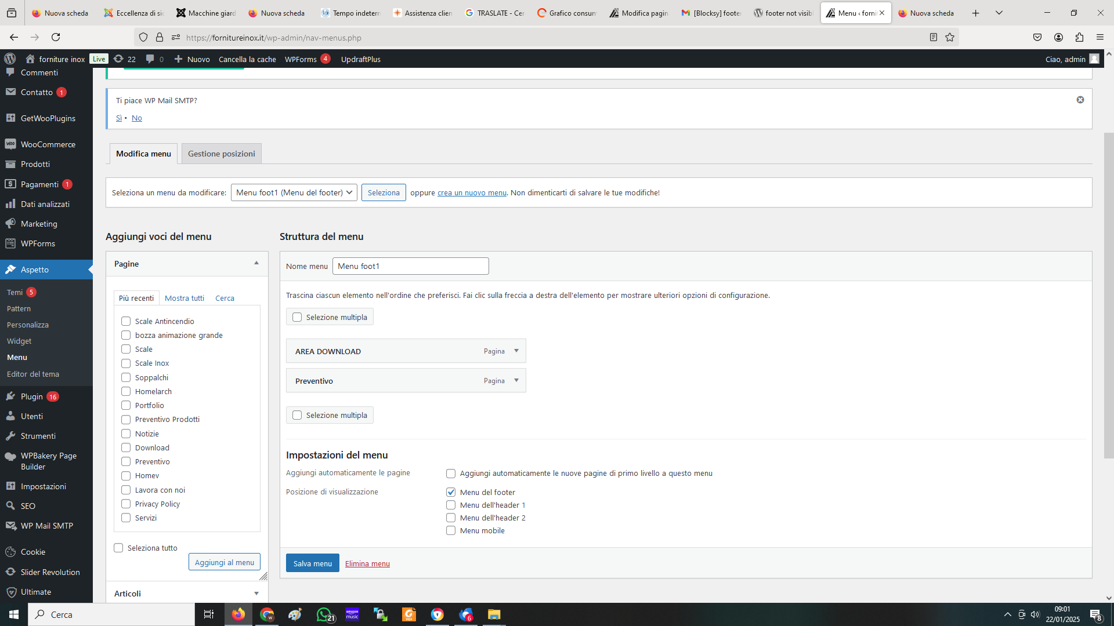This screenshot has height=626, width=1114.
Task: Expand Preventivo menu item options
Action: (516, 380)
